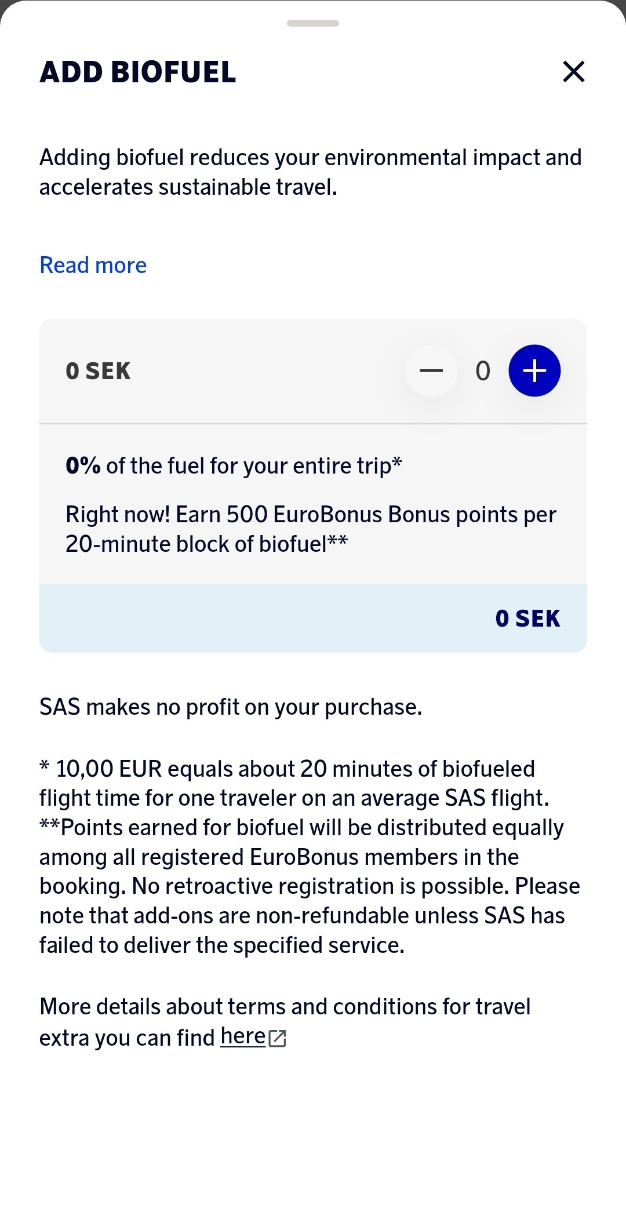
Task: Tap the drag handle atop the sheet
Action: coord(313,24)
